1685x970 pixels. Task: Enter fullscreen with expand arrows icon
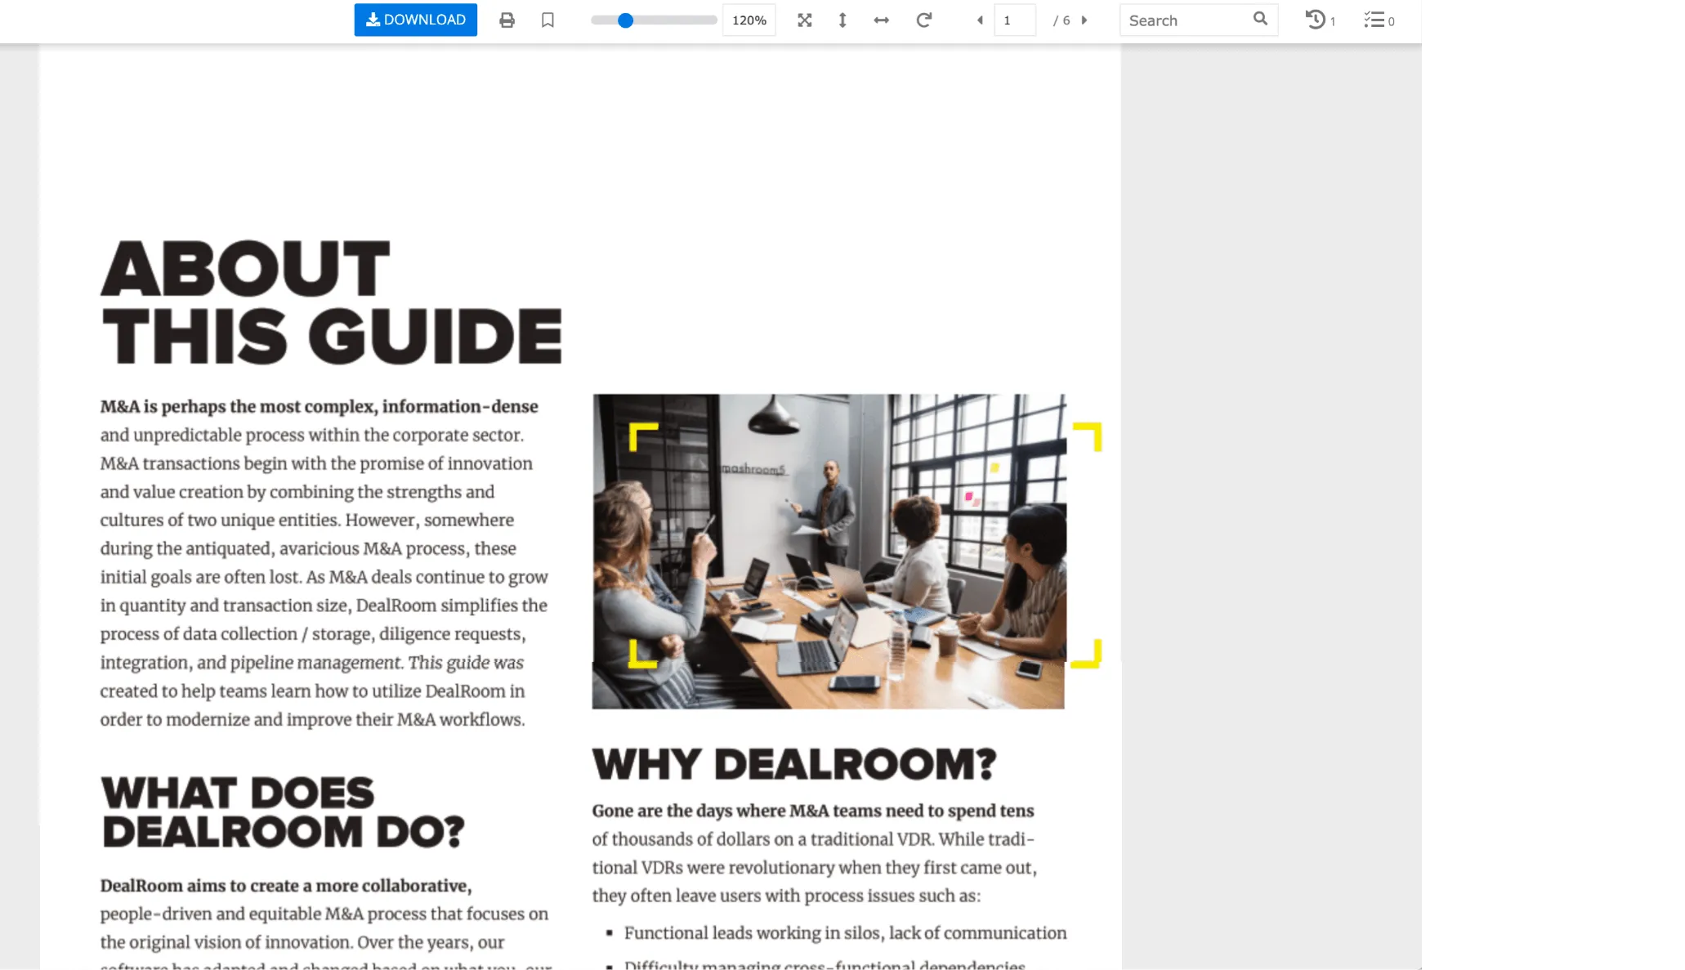[805, 20]
